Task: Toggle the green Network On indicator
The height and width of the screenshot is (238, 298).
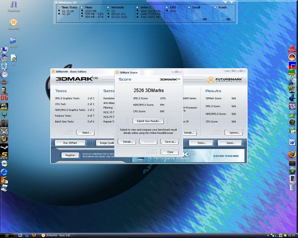Action: coord(108,11)
